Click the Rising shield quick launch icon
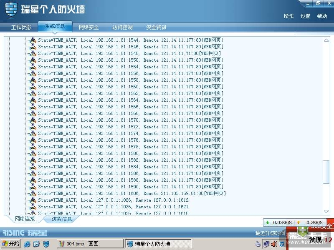This screenshot has height=250, width=334. pyautogui.click(x=46, y=244)
